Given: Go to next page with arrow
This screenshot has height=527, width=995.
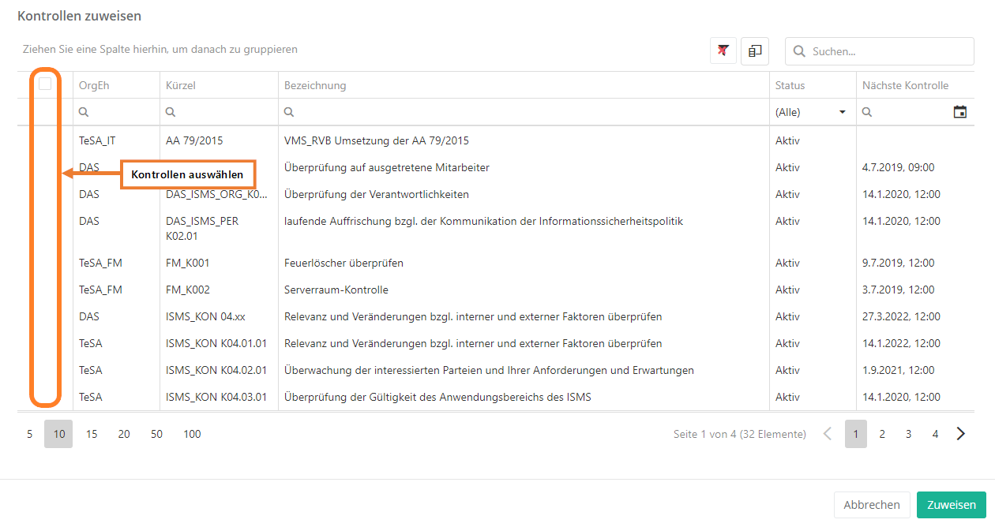Looking at the screenshot, I should pyautogui.click(x=960, y=434).
